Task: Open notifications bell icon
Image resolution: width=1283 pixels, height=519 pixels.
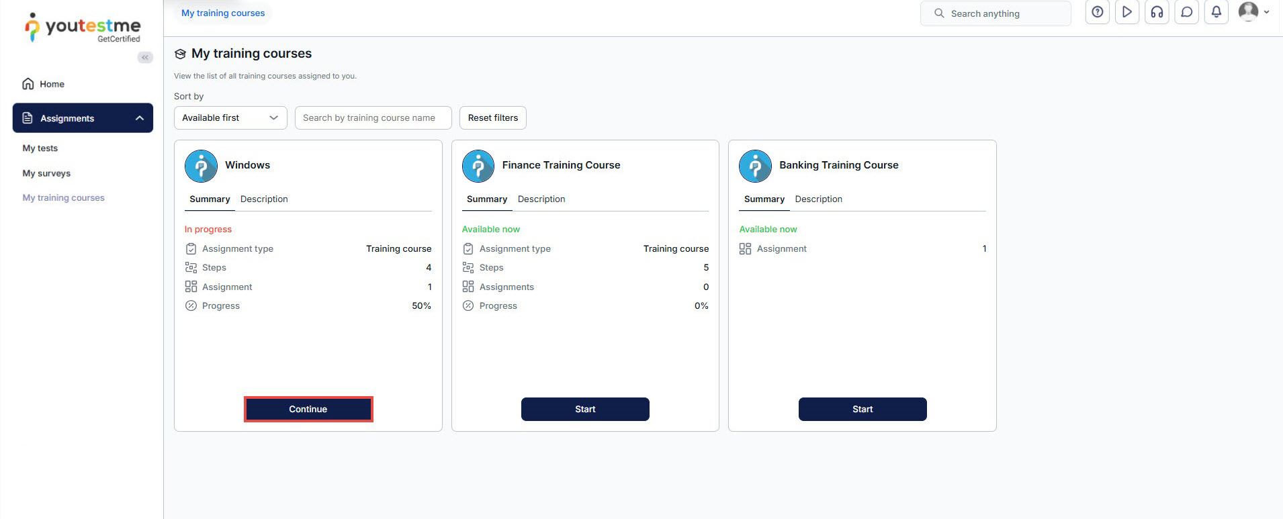Action: (x=1216, y=13)
